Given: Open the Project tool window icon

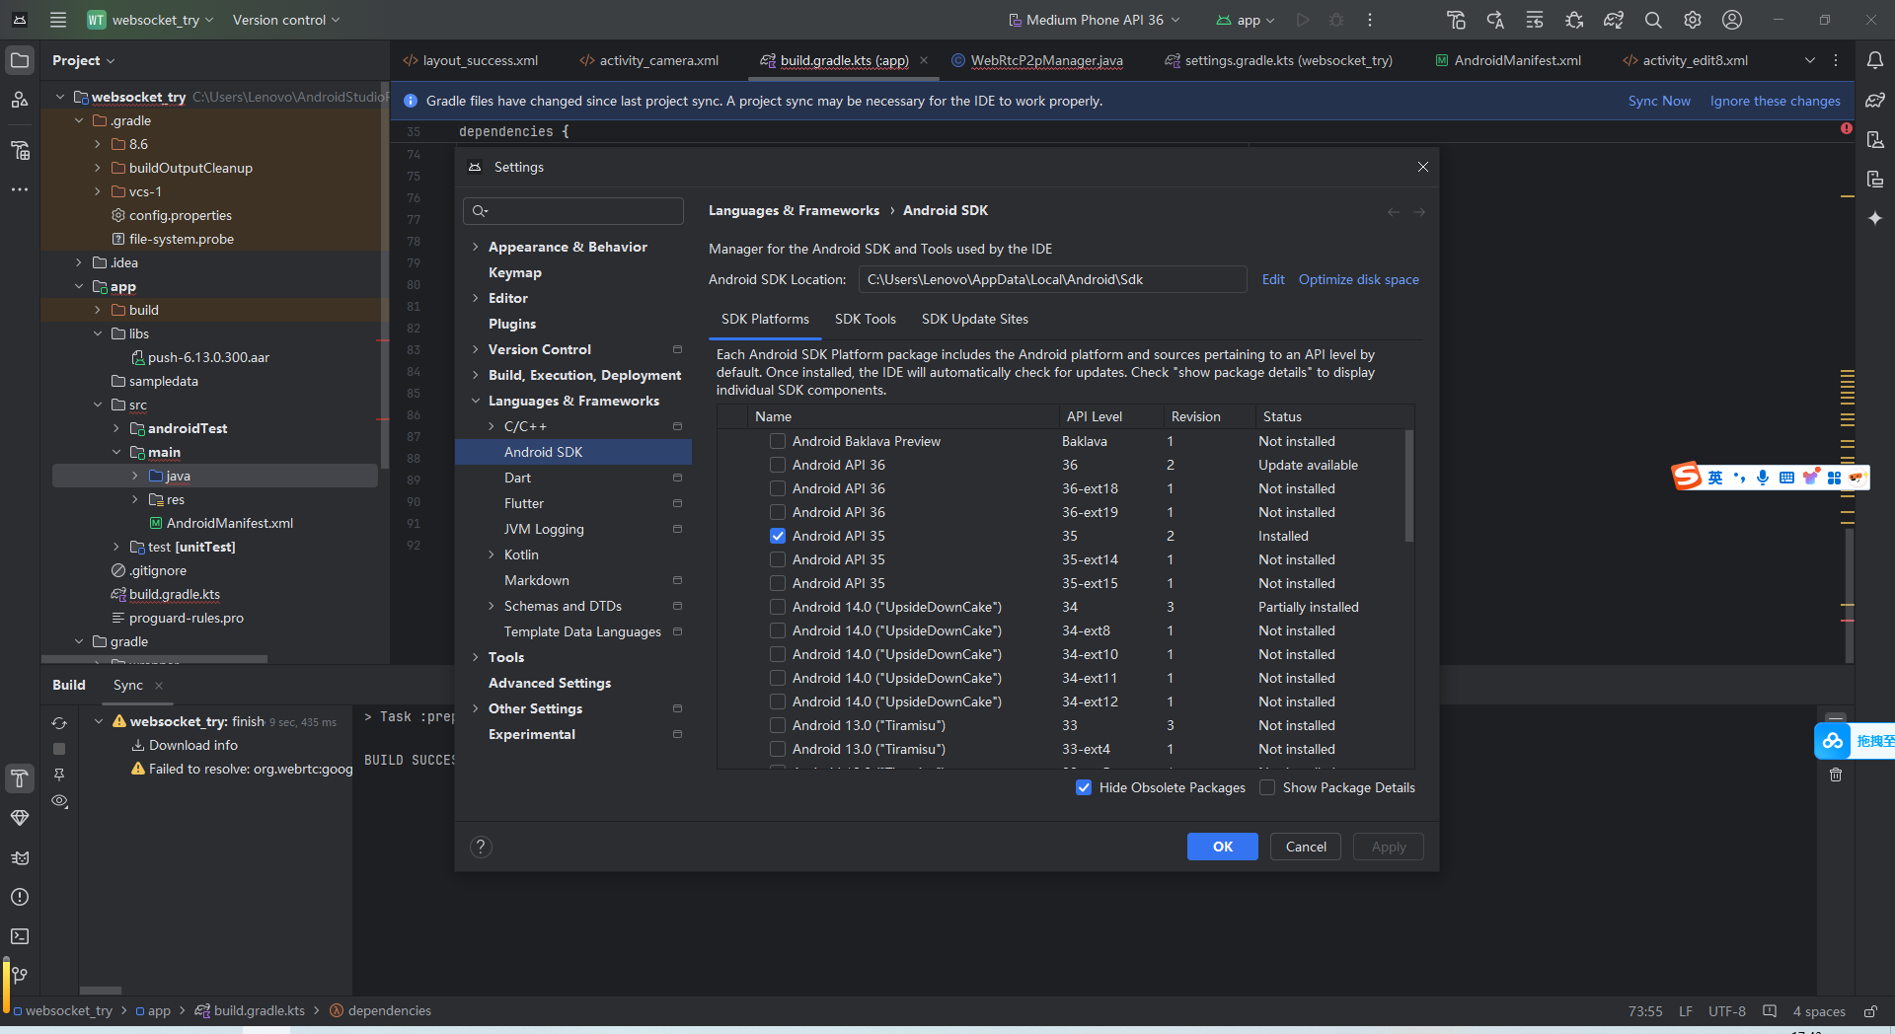Looking at the screenshot, I should coord(20,60).
